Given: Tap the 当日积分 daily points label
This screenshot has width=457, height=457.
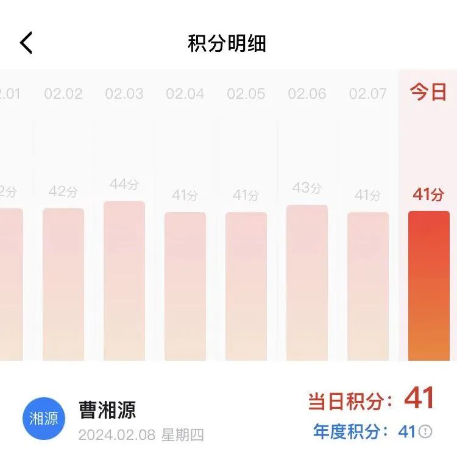Looking at the screenshot, I should (350, 402).
